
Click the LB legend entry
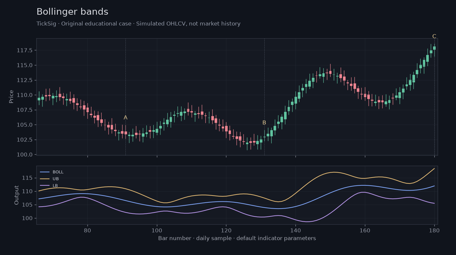click(x=49, y=186)
